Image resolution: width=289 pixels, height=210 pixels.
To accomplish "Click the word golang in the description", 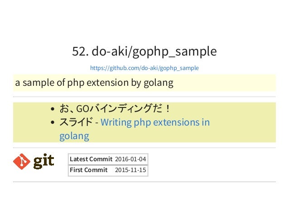I will click(159, 83).
